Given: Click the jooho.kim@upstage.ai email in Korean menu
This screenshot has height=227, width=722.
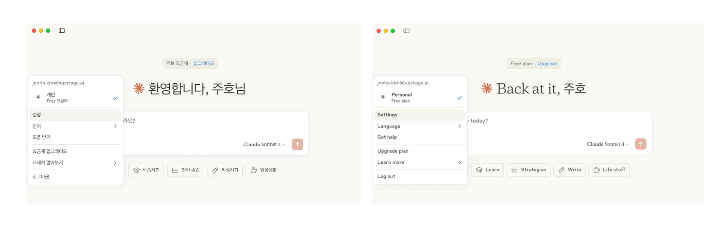Looking at the screenshot, I should [58, 83].
